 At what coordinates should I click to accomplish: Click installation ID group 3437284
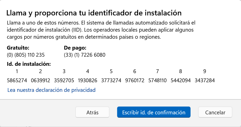click(x=205, y=80)
